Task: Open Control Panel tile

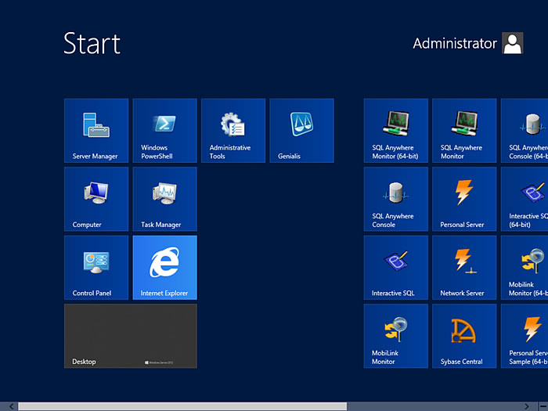Action: click(x=96, y=268)
